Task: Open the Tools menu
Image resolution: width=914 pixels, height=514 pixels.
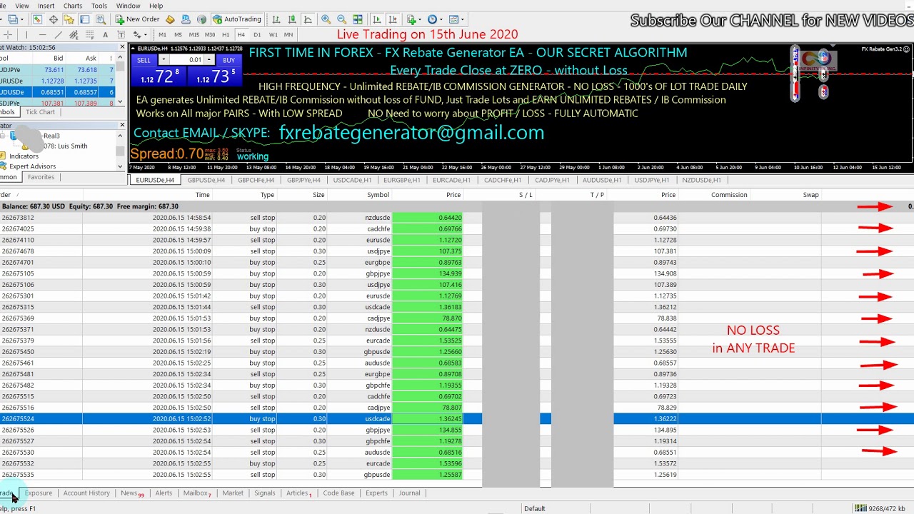Action: point(99,6)
